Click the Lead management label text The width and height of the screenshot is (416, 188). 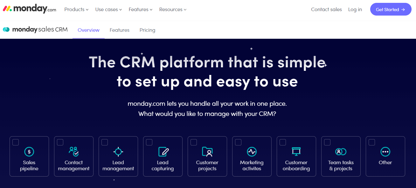point(118,165)
